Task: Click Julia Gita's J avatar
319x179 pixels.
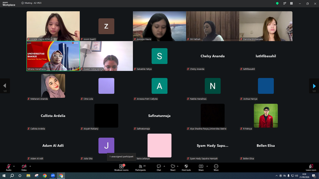Action: pyautogui.click(x=106, y=146)
